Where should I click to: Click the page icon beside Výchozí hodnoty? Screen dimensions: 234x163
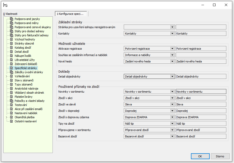12,39
